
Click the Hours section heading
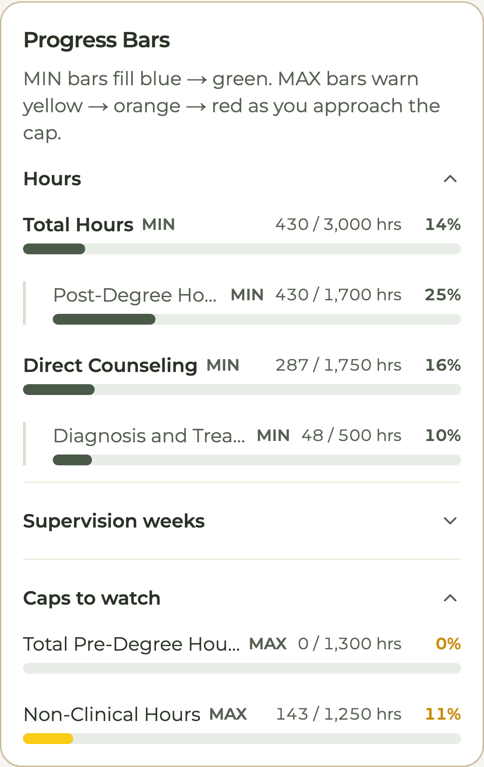coord(52,179)
